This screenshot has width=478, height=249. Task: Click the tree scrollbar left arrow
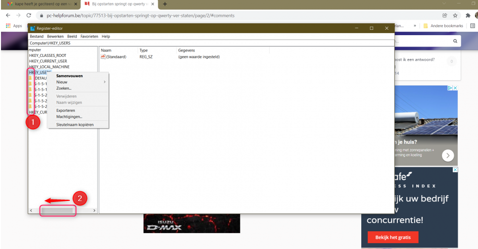(x=31, y=210)
